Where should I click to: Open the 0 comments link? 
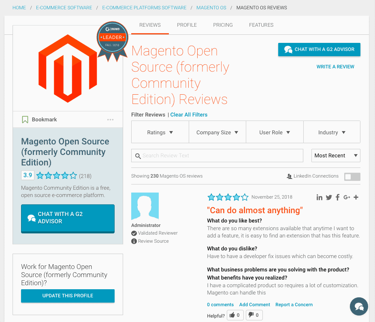tap(220, 305)
